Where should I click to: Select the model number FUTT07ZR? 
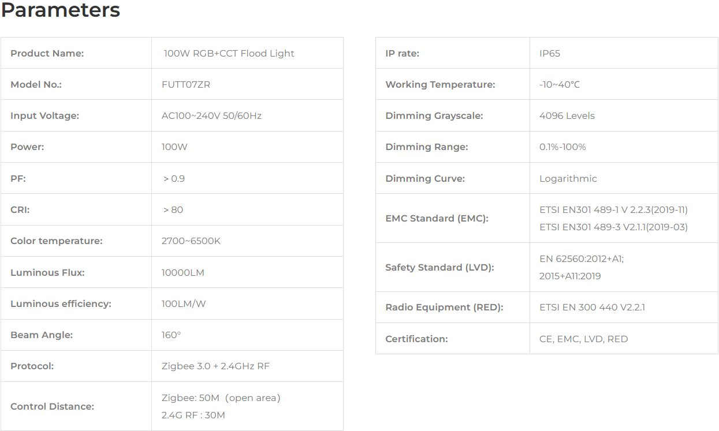pos(186,84)
